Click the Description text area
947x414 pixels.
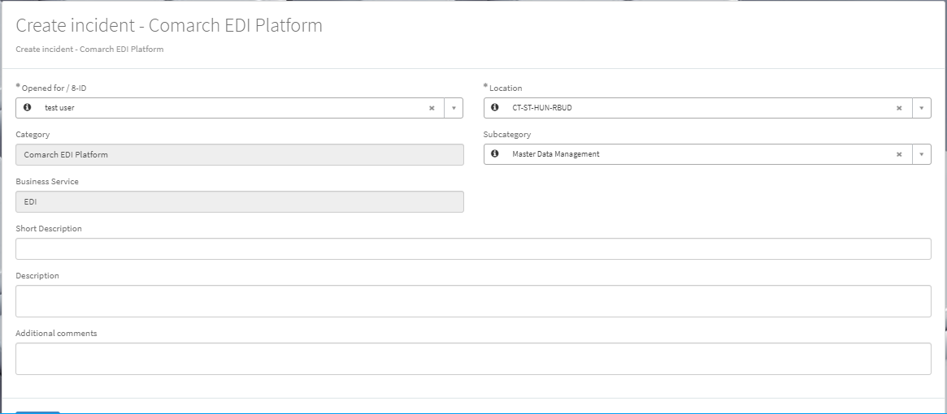[x=473, y=301]
